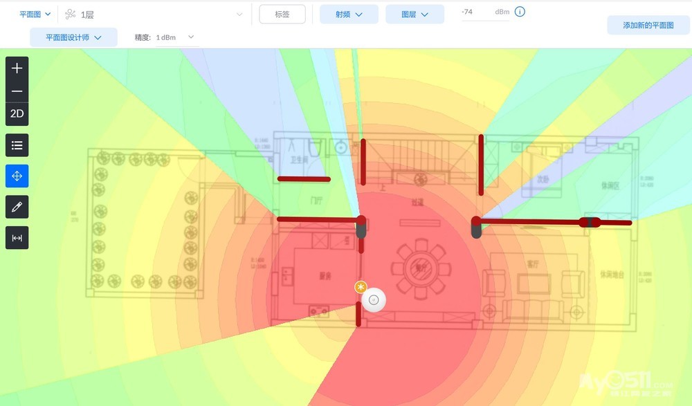Image resolution: width=692 pixels, height=406 pixels.
Task: Click the access point device icon
Action: click(x=374, y=300)
